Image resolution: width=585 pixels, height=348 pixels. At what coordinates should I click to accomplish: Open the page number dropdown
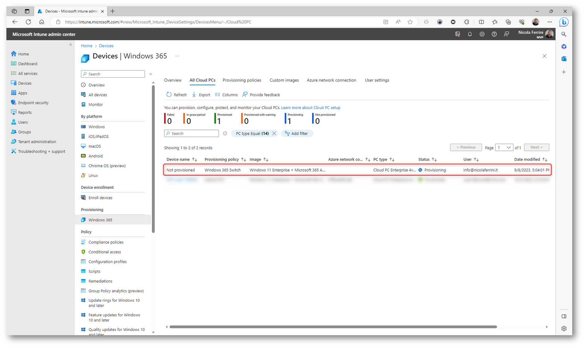pyautogui.click(x=504, y=147)
